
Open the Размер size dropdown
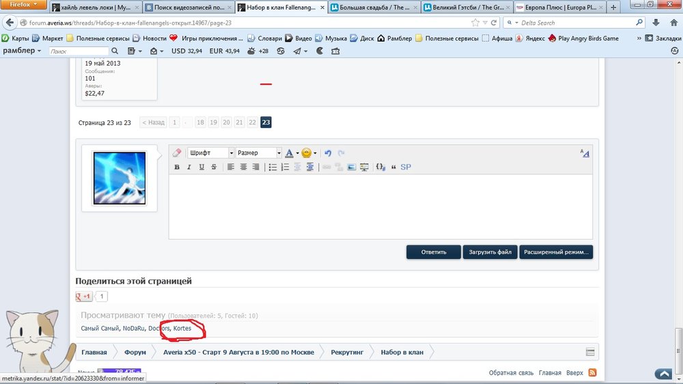[259, 153]
